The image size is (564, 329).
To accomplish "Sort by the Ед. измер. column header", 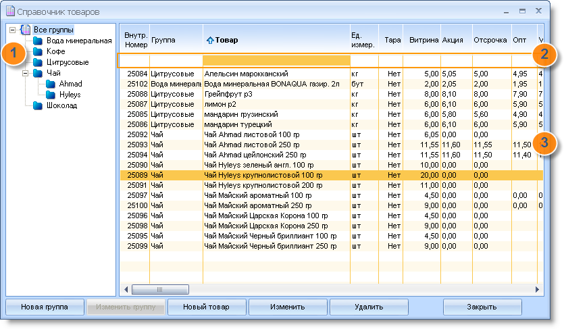I will [364, 40].
